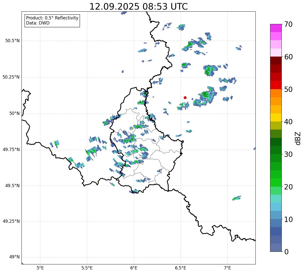Click the red station marker dot
304x273 pixels.
[185, 97]
